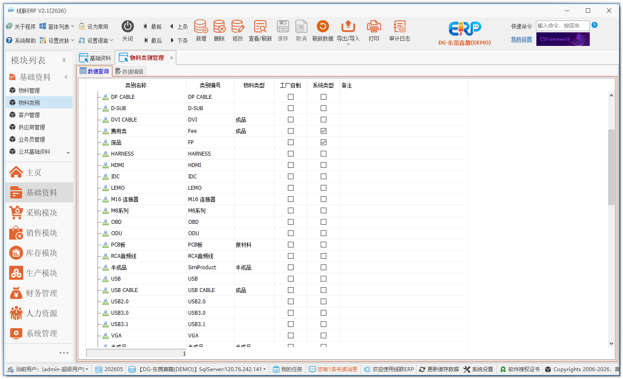The height and width of the screenshot is (379, 623).
Task: Click the 删除 delete record icon
Action: pos(220,27)
